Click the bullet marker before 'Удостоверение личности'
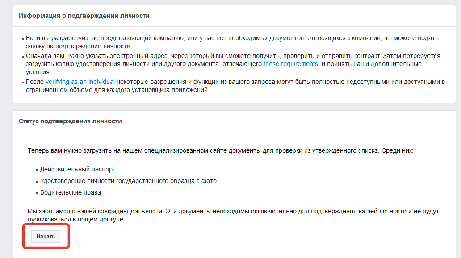This screenshot has width=461, height=258. click(37, 182)
